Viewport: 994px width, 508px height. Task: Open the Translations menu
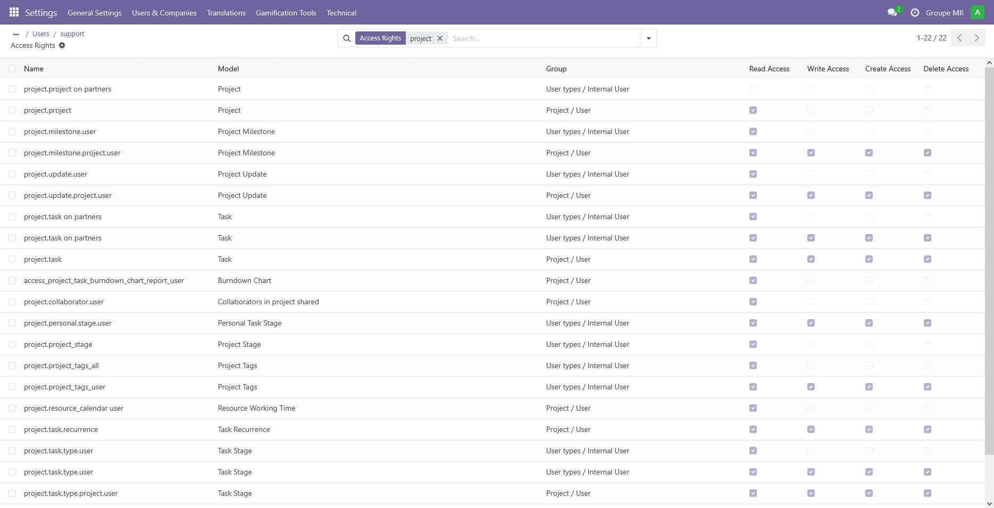226,13
